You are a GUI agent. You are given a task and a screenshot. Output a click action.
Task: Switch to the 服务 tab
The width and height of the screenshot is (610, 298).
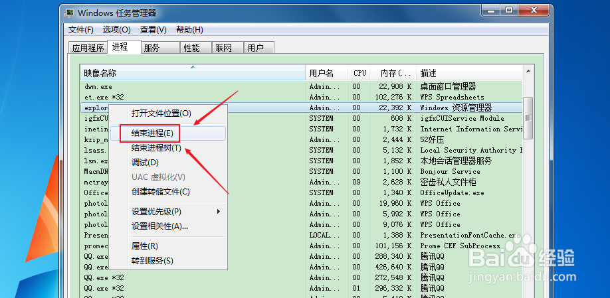[x=160, y=48]
